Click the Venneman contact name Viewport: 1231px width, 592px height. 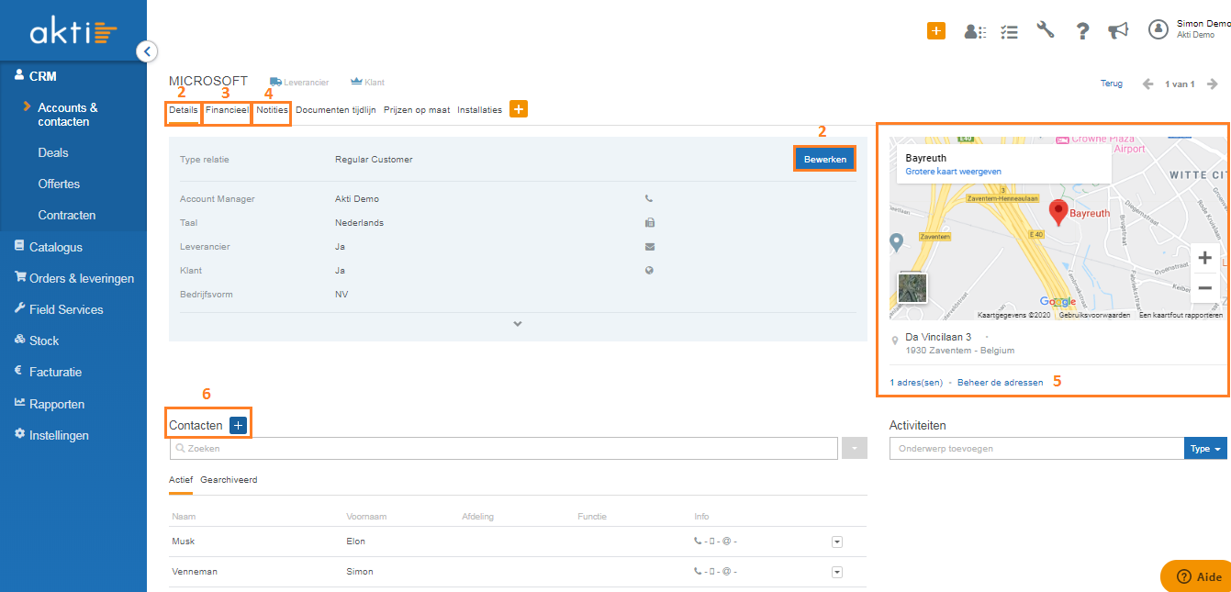194,572
